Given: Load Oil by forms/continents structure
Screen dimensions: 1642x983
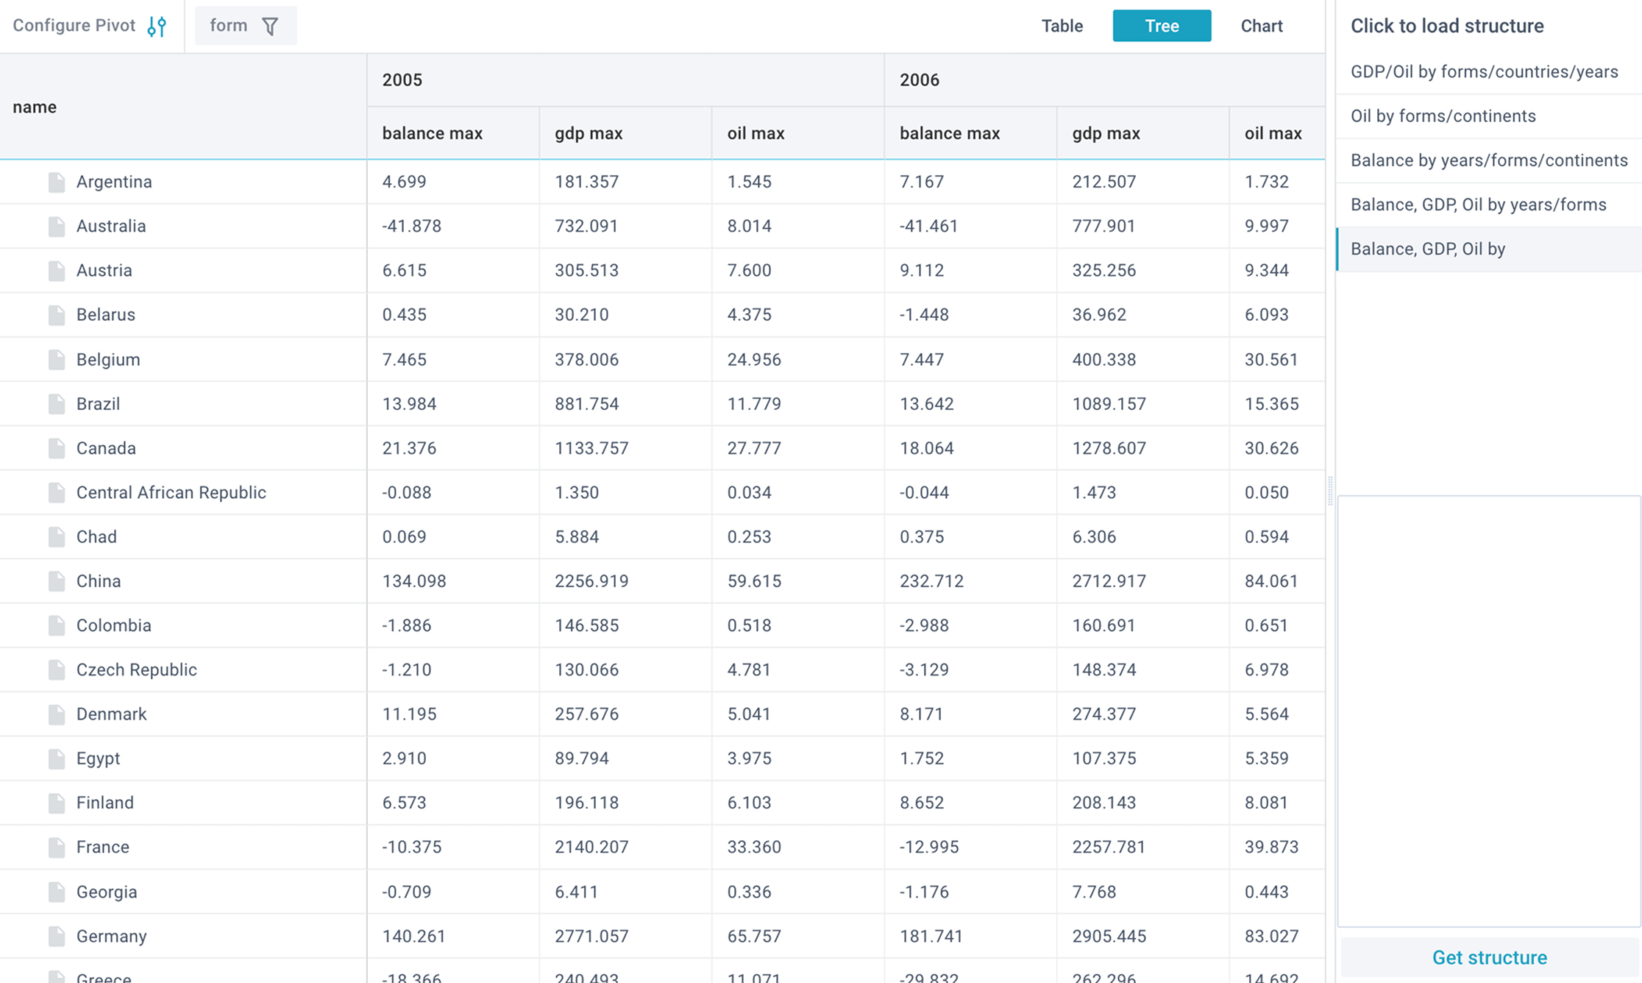Looking at the screenshot, I should pyautogui.click(x=1489, y=116).
